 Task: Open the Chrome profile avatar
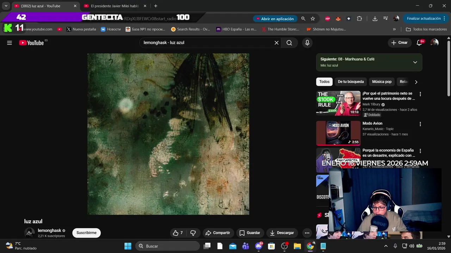[396, 19]
